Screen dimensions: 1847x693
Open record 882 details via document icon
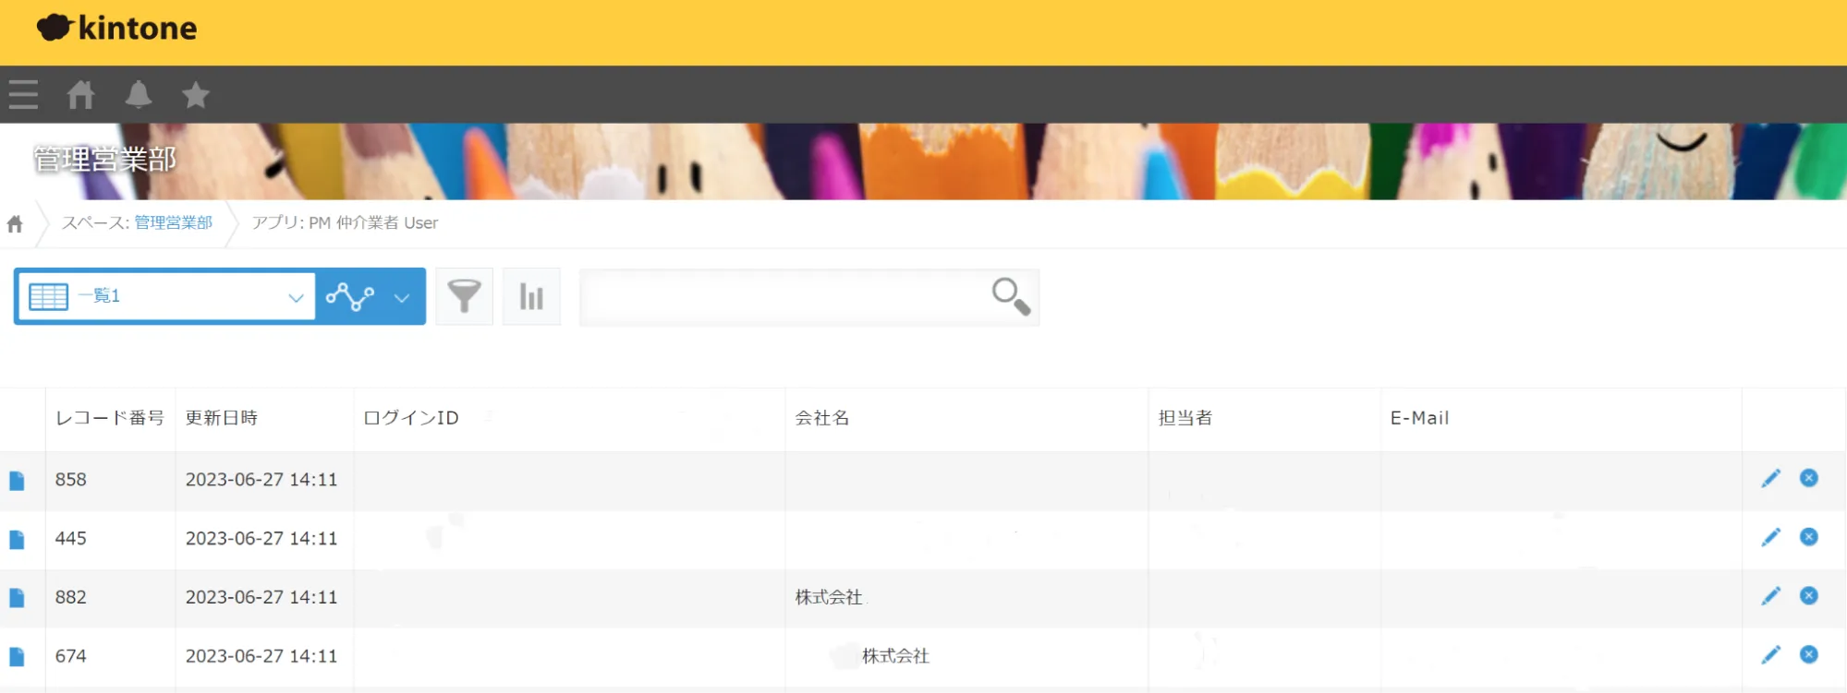point(17,598)
